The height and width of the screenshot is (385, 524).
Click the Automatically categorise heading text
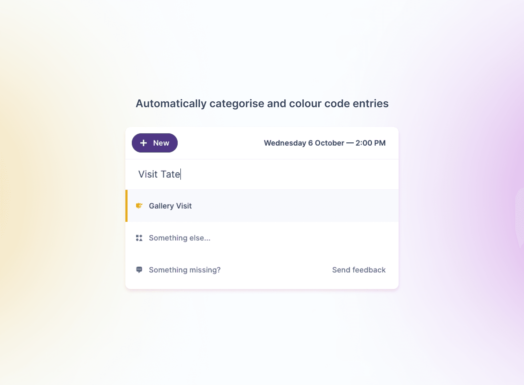(x=262, y=103)
